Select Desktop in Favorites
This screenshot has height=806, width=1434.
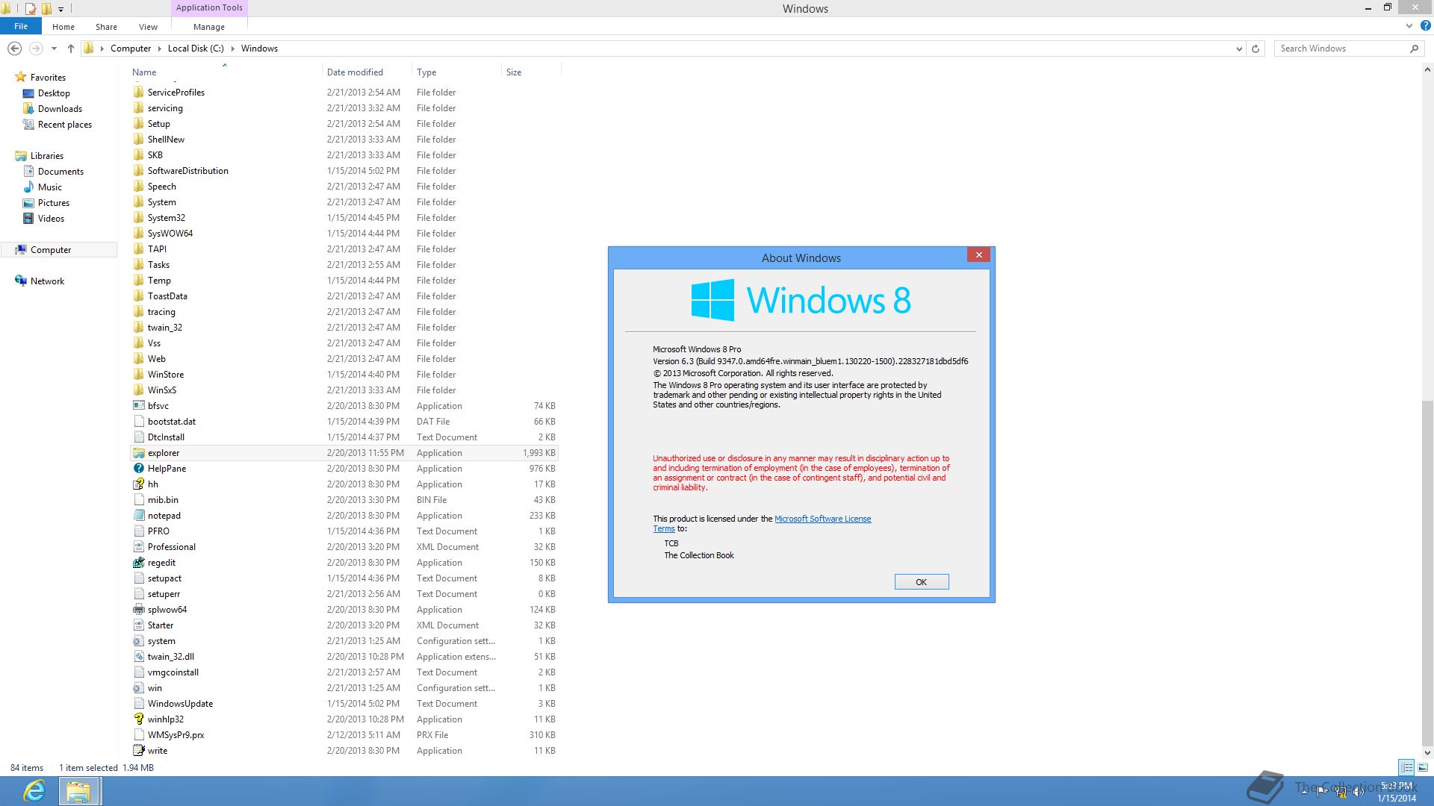(x=54, y=93)
